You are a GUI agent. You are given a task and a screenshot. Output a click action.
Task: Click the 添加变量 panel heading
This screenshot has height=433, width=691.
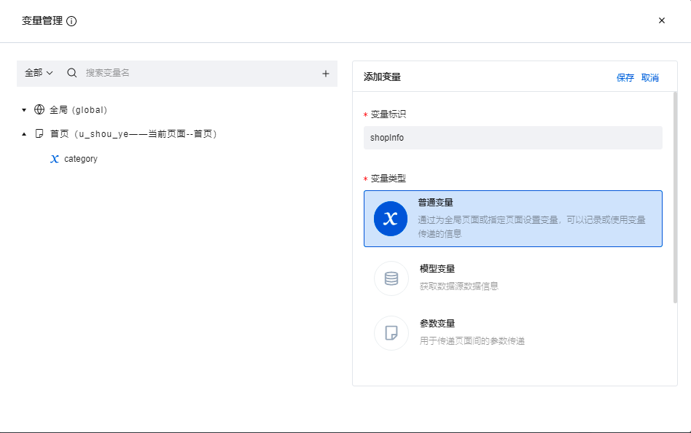[382, 77]
